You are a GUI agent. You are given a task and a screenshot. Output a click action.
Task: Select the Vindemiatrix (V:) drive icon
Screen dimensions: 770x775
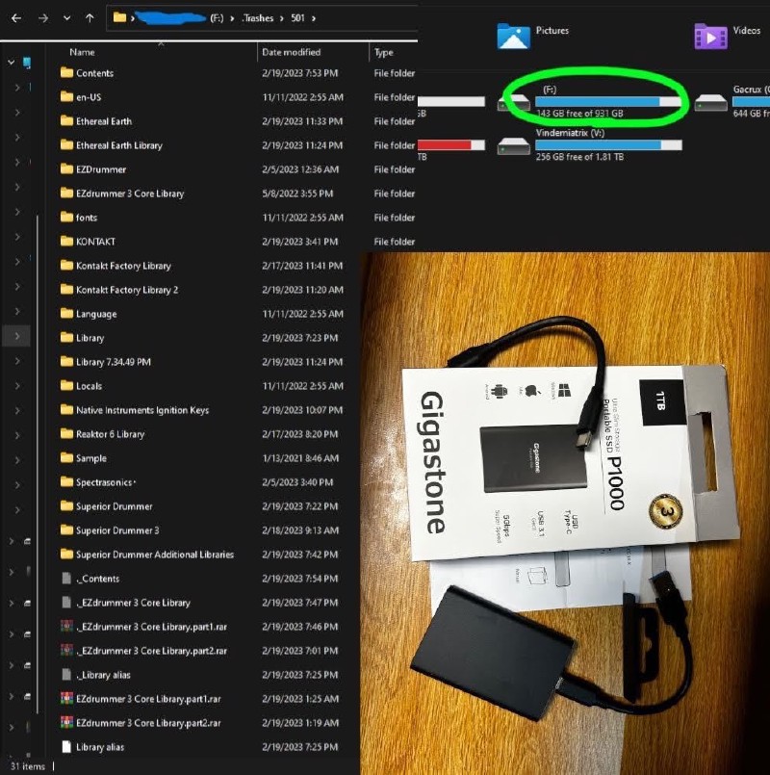coord(513,146)
